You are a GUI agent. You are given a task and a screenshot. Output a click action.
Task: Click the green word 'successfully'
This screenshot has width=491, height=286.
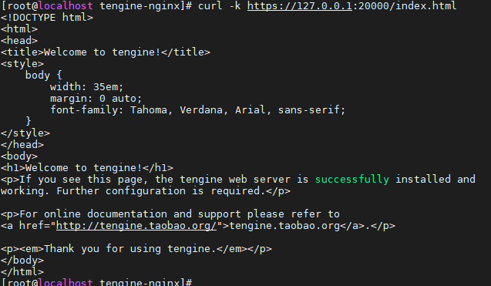[x=352, y=179]
